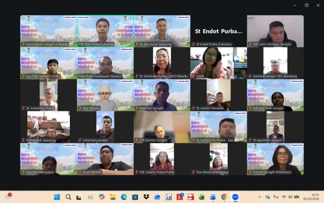The height and width of the screenshot is (203, 324).
Task: Click the Zoom app taskbar icon
Action: point(235,197)
